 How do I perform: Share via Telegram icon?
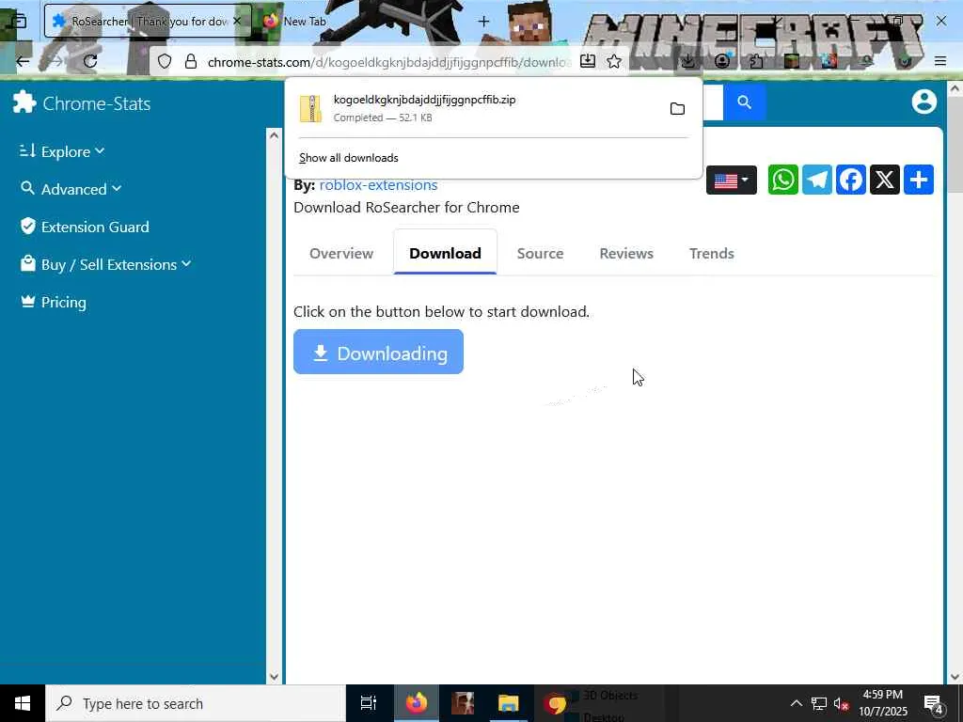pos(817,180)
